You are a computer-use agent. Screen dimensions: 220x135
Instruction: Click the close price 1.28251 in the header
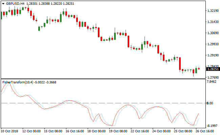(78, 3)
